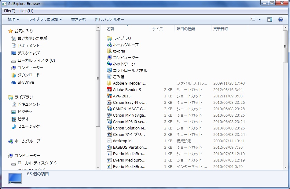Open the File(F) menu

(x=9, y=11)
